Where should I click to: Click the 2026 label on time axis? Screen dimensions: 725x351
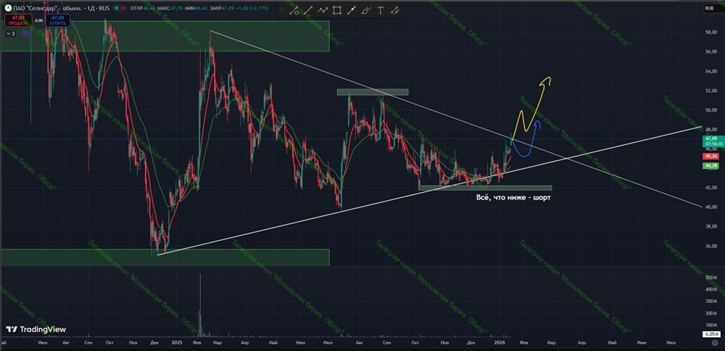(x=500, y=343)
